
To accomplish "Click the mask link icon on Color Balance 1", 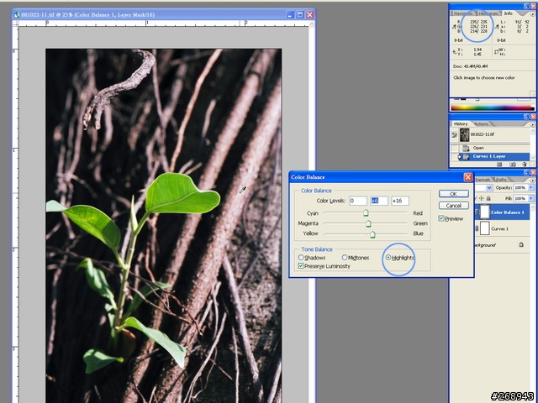I will coord(477,212).
